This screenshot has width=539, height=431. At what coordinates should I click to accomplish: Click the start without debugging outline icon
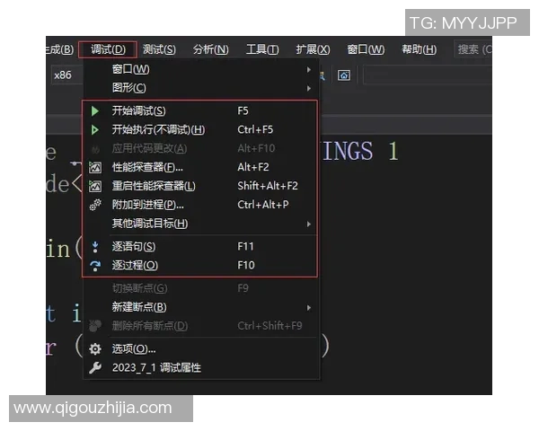click(x=95, y=130)
